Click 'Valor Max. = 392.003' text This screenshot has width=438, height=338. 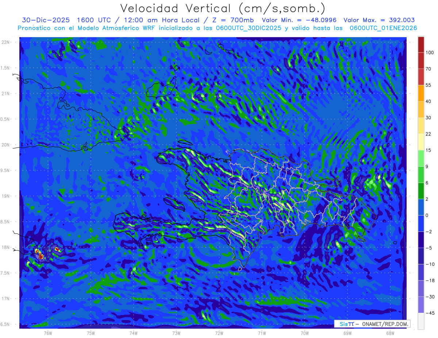click(379, 20)
